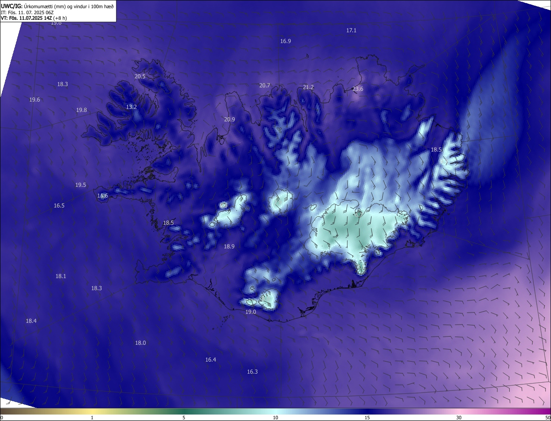Click the 18.1 value label
This screenshot has width=551, height=421.
(61, 276)
